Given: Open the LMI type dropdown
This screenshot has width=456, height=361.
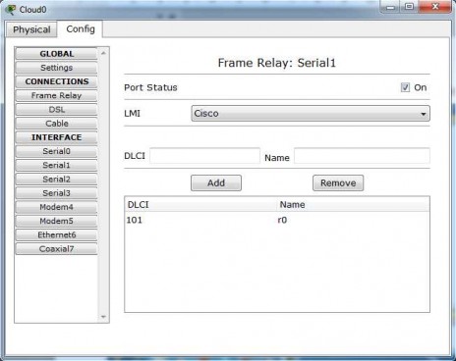Looking at the screenshot, I should pos(311,114).
